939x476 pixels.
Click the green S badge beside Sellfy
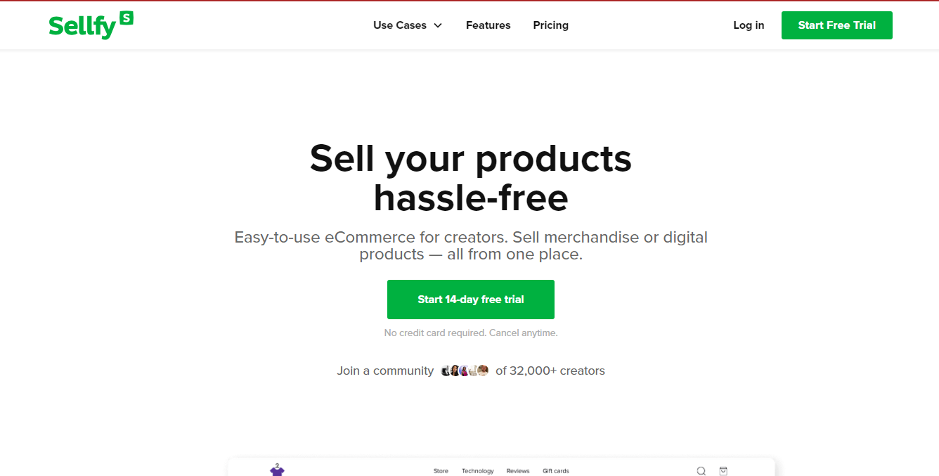(127, 18)
